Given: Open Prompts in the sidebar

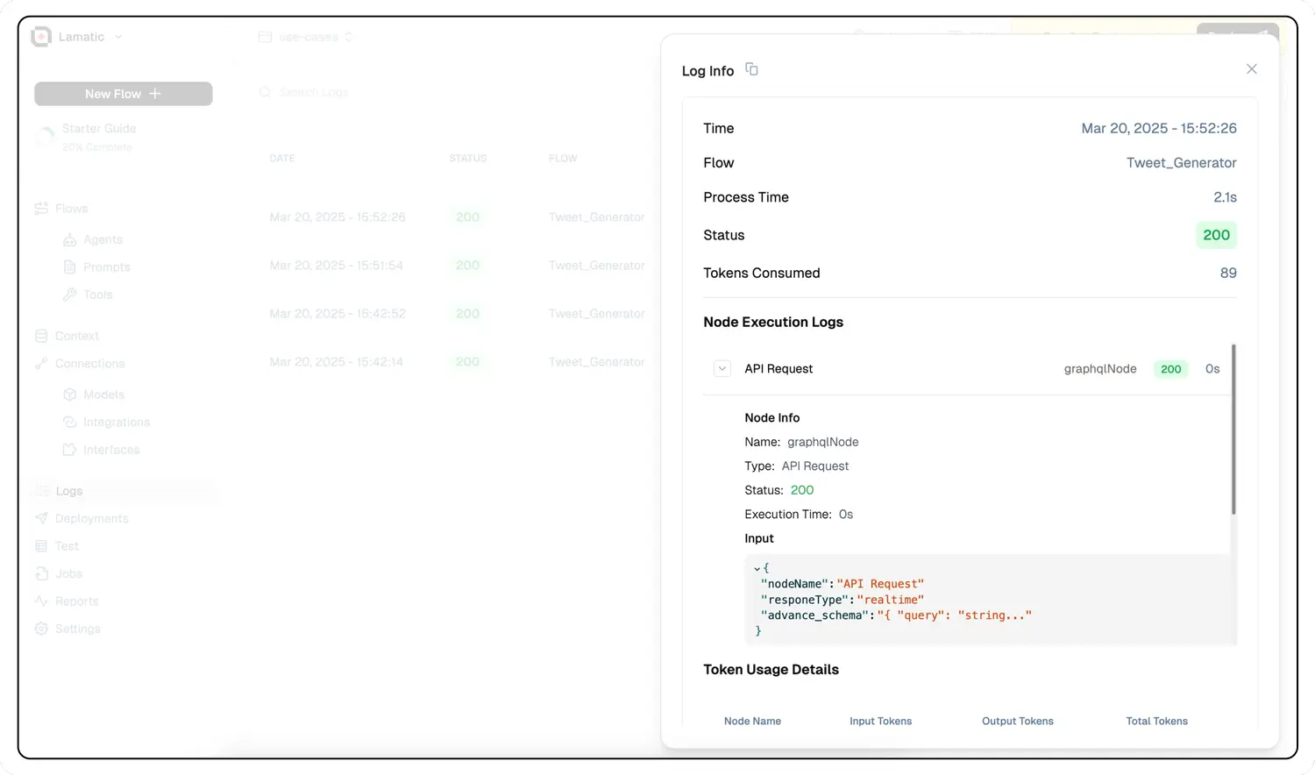Looking at the screenshot, I should pos(106,267).
